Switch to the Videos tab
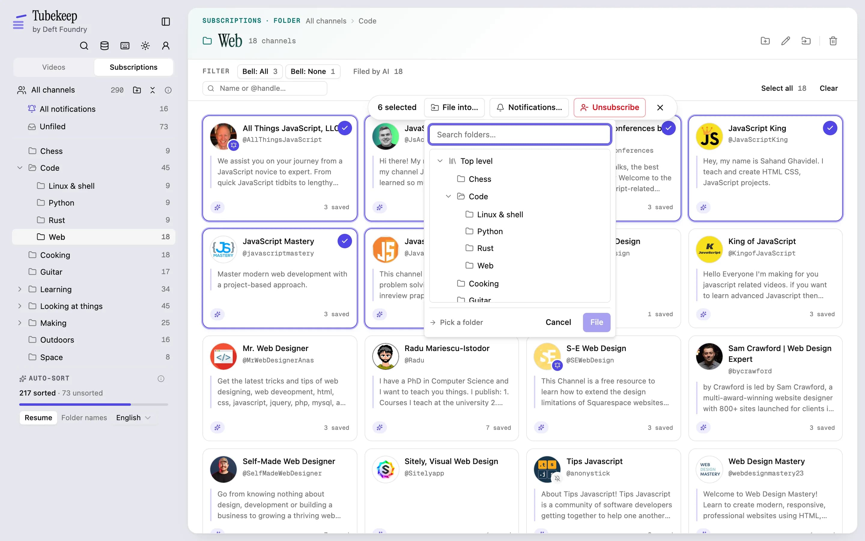Image resolution: width=865 pixels, height=541 pixels. tap(54, 67)
